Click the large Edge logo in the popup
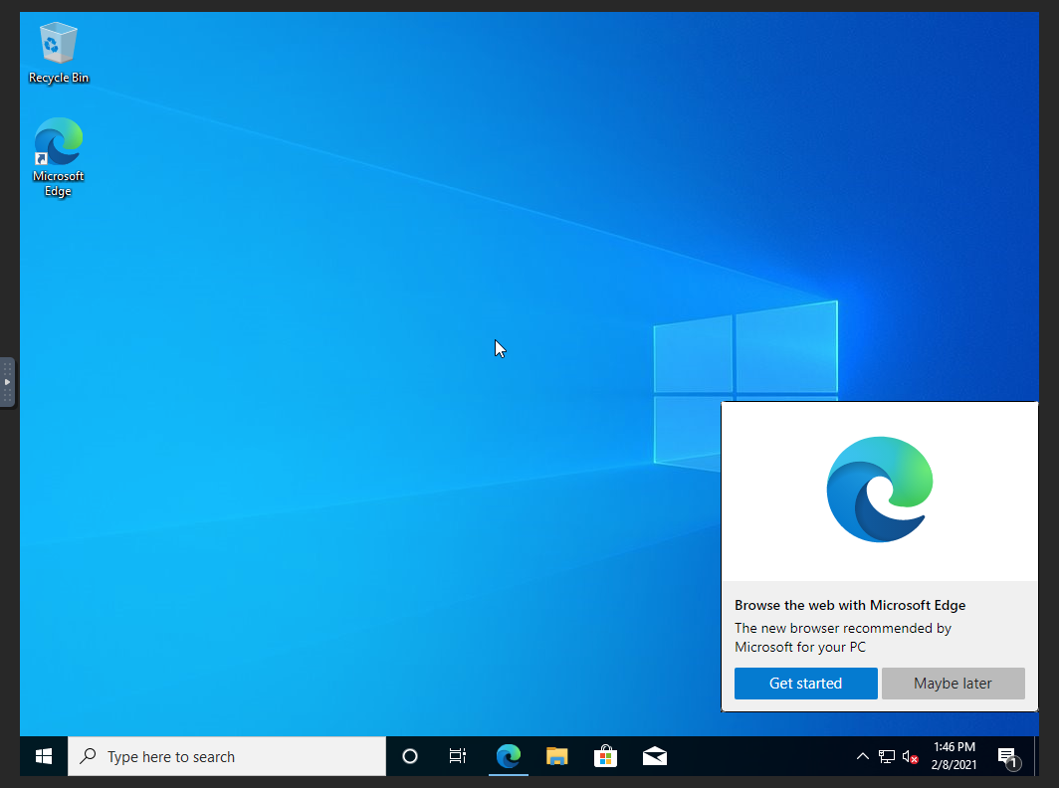 [880, 490]
